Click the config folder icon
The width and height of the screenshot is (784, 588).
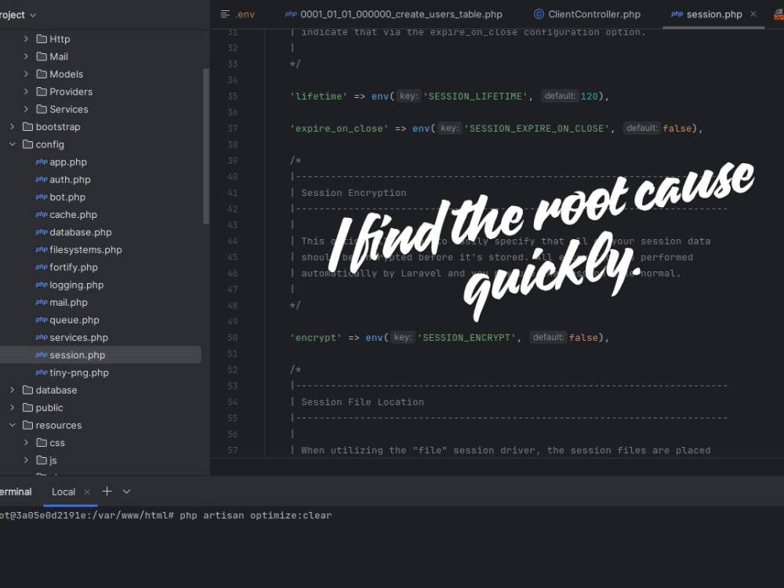coord(27,144)
